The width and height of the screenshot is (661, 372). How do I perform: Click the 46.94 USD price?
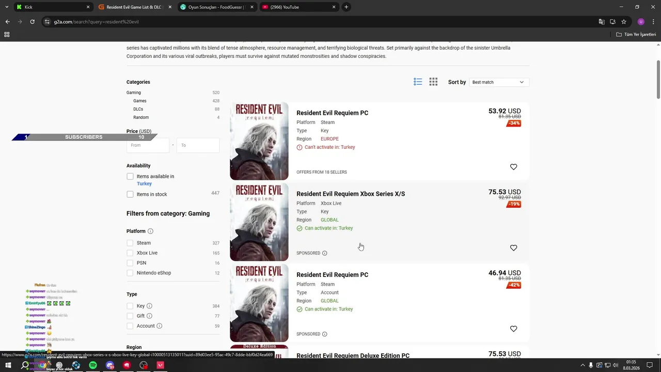click(x=505, y=273)
